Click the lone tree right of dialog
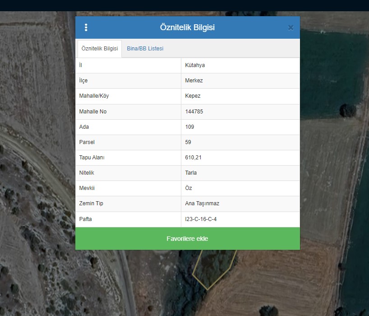Viewport: 369px width, 316px height. [347, 110]
